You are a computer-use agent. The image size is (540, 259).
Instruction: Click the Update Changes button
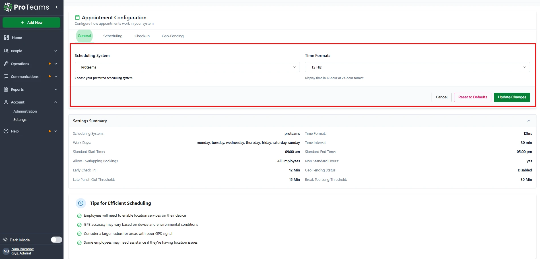pyautogui.click(x=512, y=97)
